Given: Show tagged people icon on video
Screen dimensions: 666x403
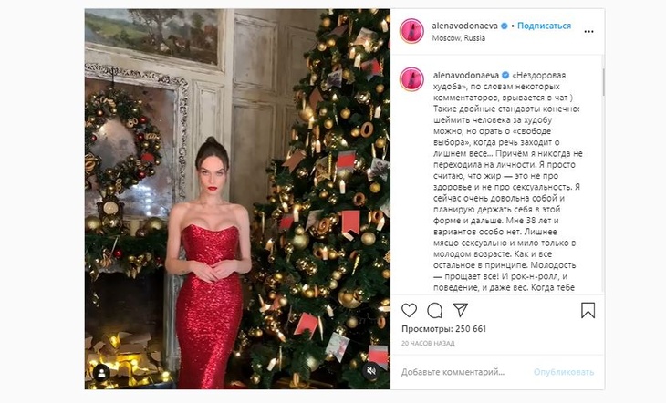Looking at the screenshot, I should [x=101, y=373].
